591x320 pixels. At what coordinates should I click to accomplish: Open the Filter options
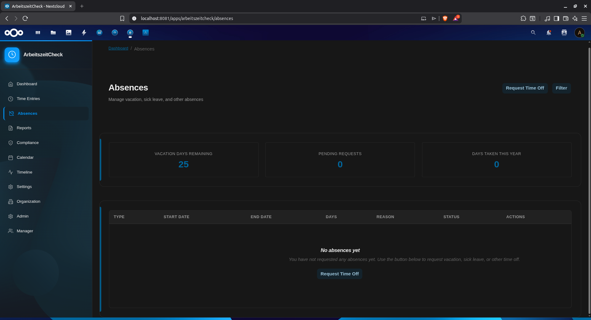(x=561, y=88)
